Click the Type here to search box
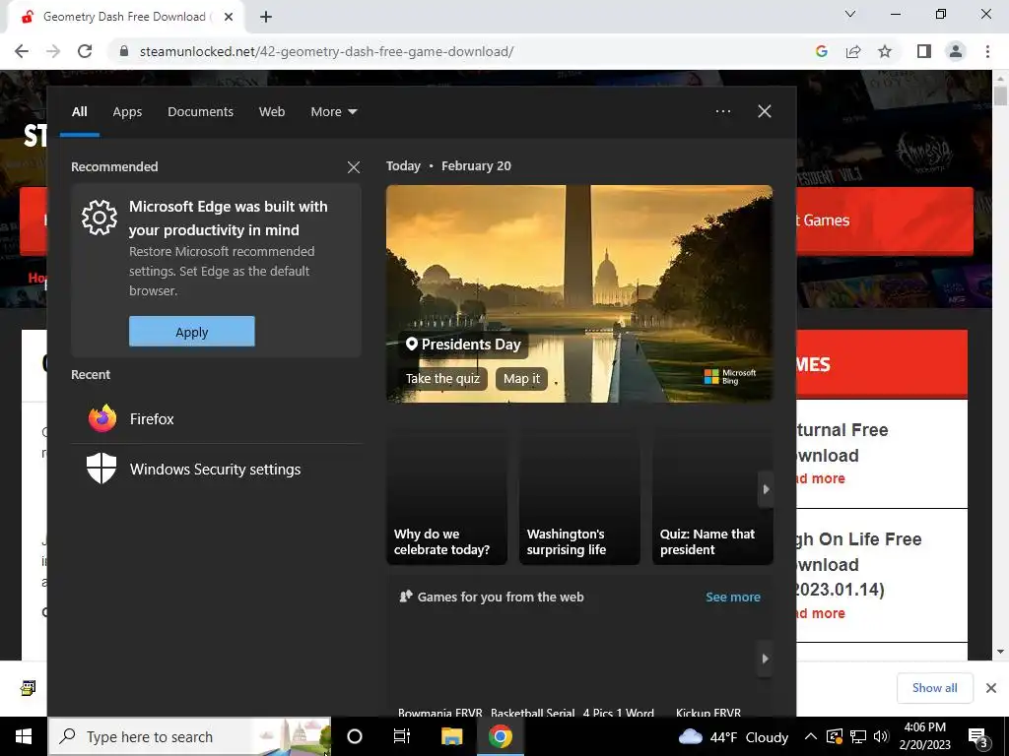The width and height of the screenshot is (1009, 756). tap(189, 736)
